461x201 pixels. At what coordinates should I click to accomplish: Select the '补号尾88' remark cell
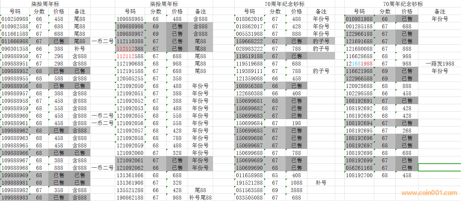[x=200, y=198]
